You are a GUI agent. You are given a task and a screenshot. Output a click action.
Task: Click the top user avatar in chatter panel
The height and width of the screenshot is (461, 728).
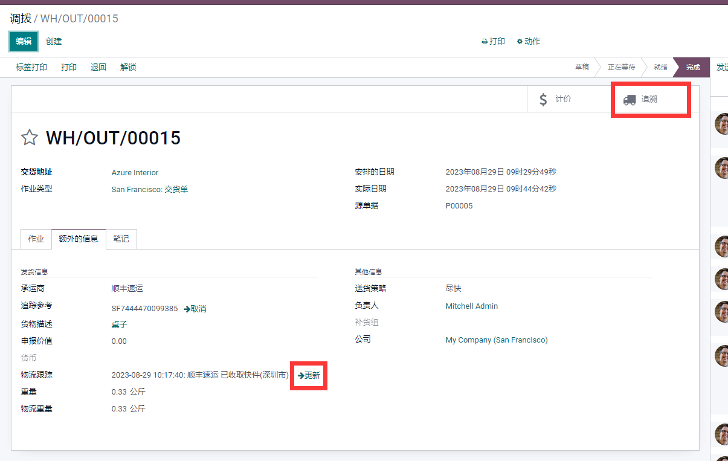click(721, 124)
